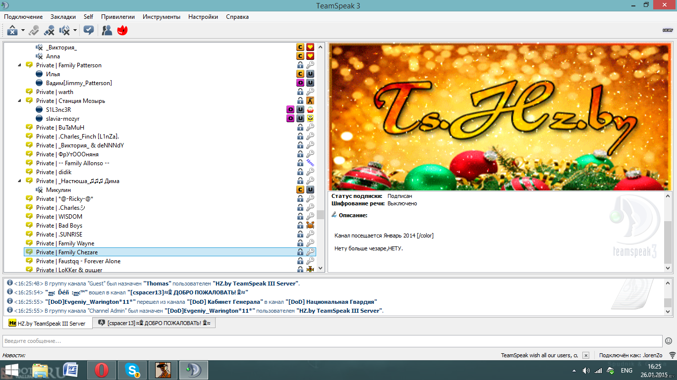
Task: Select user S1L3nc3R
Action: click(x=58, y=110)
